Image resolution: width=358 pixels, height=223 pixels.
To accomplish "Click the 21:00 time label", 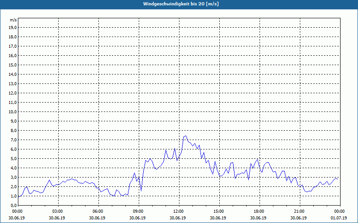I will pos(299,211).
